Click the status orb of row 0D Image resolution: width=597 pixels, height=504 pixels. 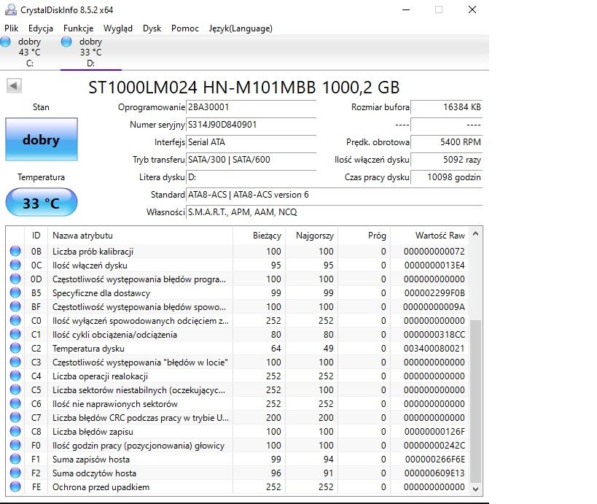click(x=15, y=279)
